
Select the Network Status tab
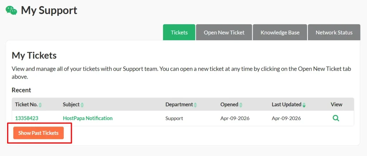click(x=334, y=32)
